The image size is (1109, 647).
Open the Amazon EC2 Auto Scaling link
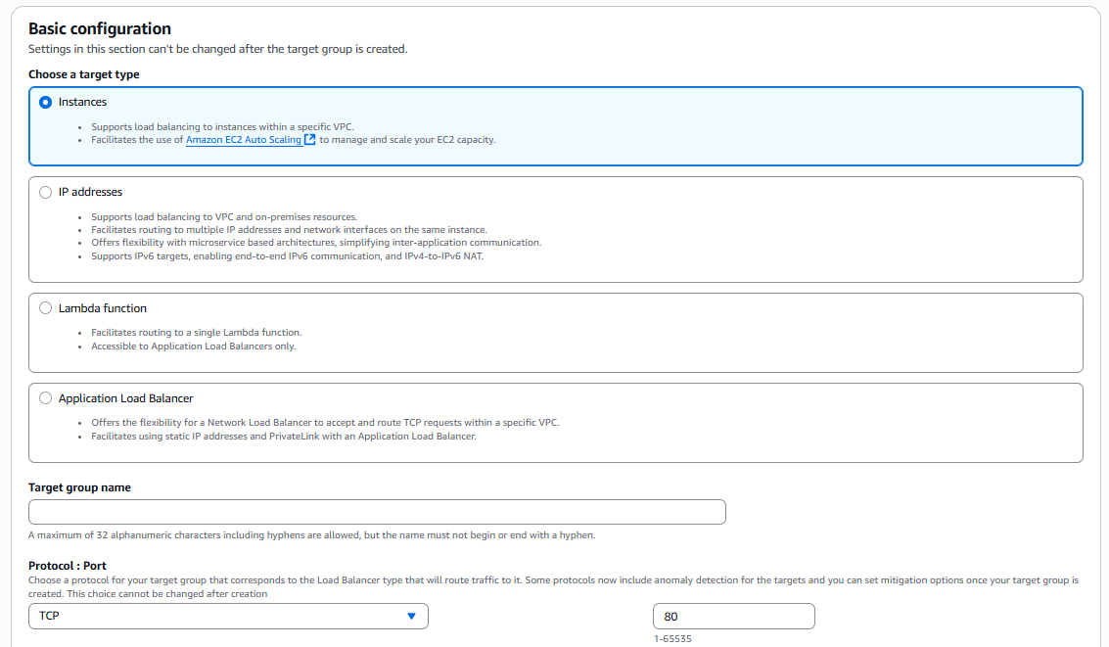point(244,140)
